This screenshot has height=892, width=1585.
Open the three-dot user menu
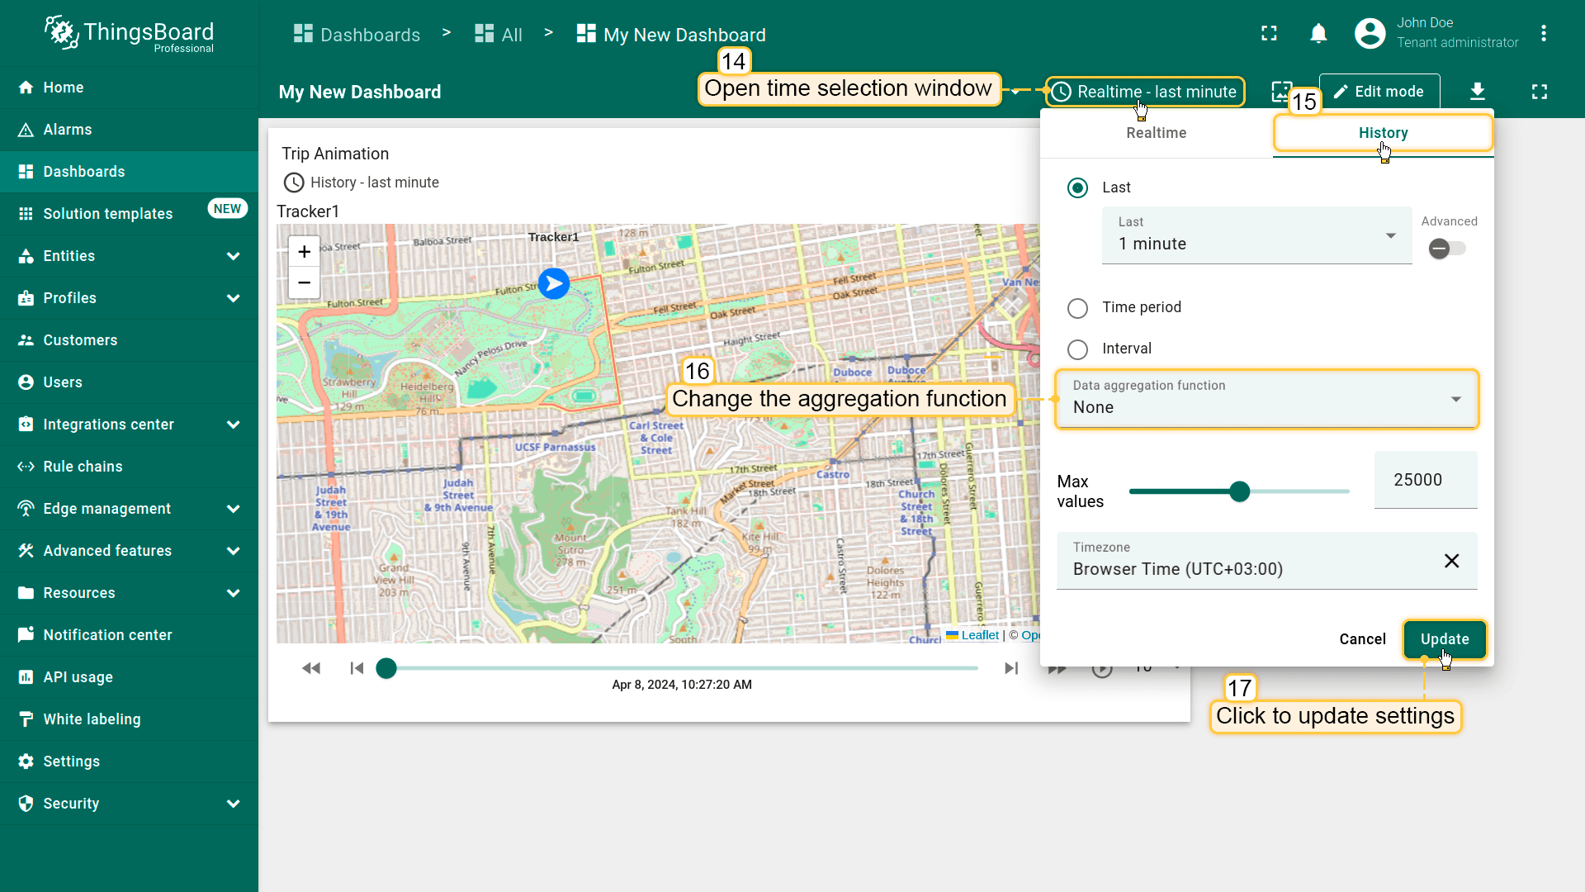tap(1543, 33)
